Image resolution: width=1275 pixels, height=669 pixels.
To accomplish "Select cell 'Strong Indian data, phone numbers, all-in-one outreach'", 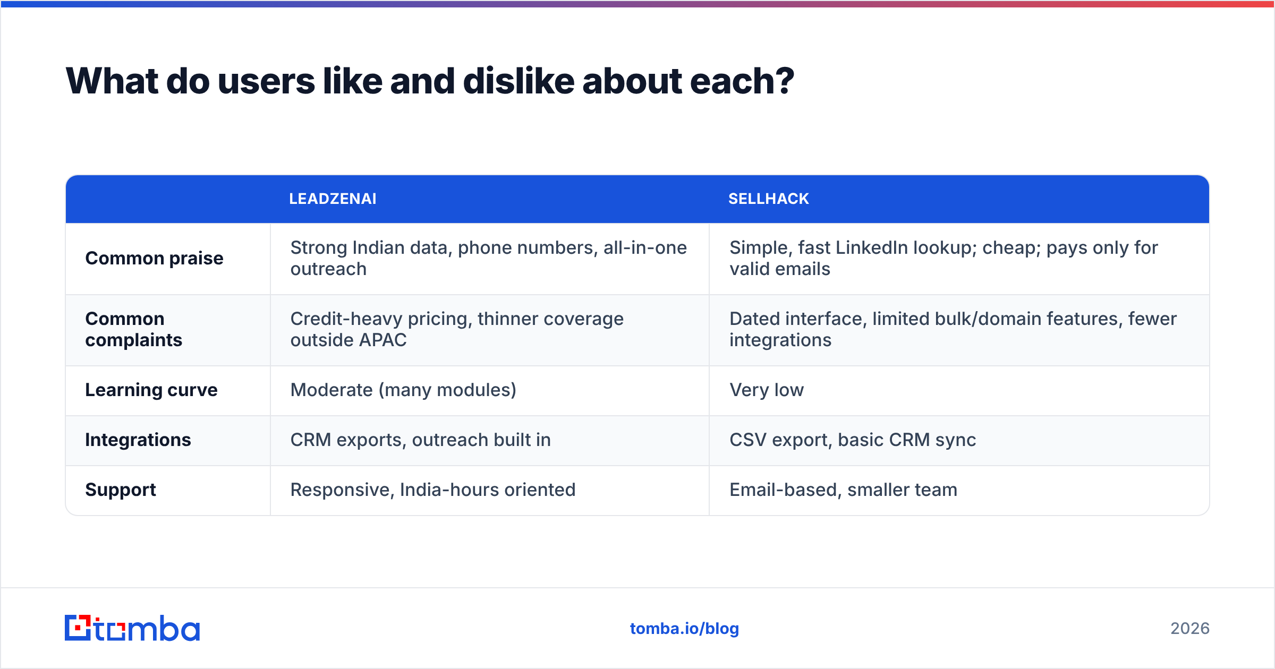I will coord(489,259).
